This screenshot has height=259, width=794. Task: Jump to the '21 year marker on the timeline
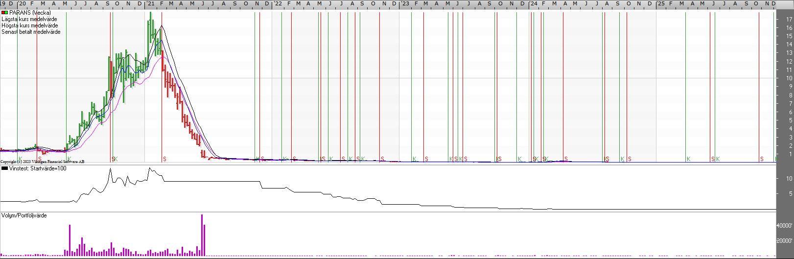pos(150,3)
